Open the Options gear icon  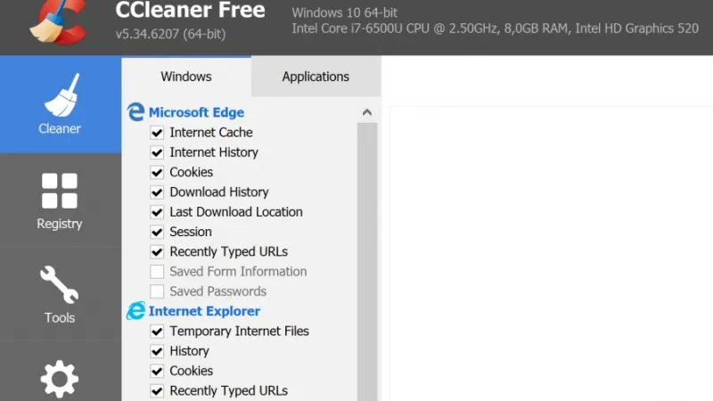tap(60, 380)
